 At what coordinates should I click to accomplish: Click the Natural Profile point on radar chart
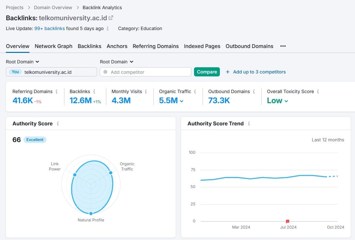click(91, 213)
